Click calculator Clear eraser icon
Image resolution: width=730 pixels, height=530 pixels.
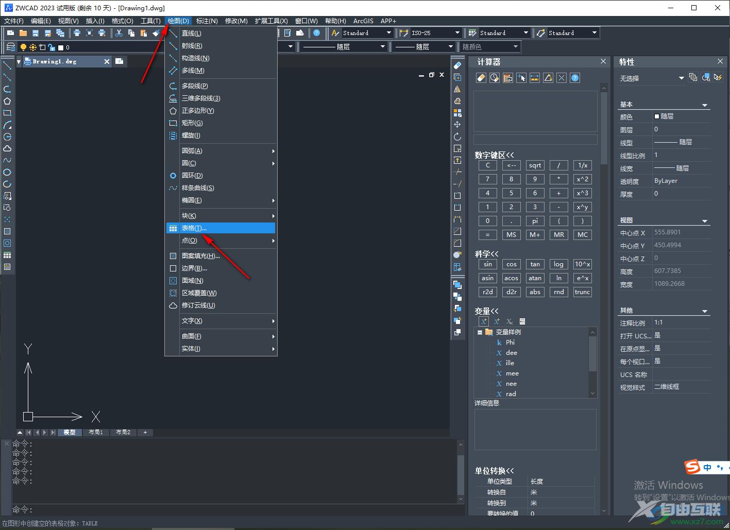click(x=481, y=78)
